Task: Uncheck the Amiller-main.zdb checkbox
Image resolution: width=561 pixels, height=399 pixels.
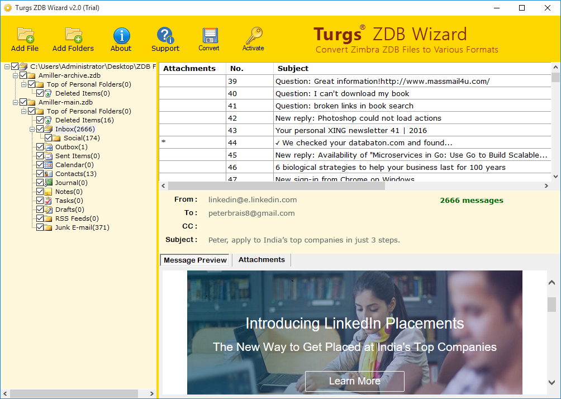Action: click(x=23, y=102)
